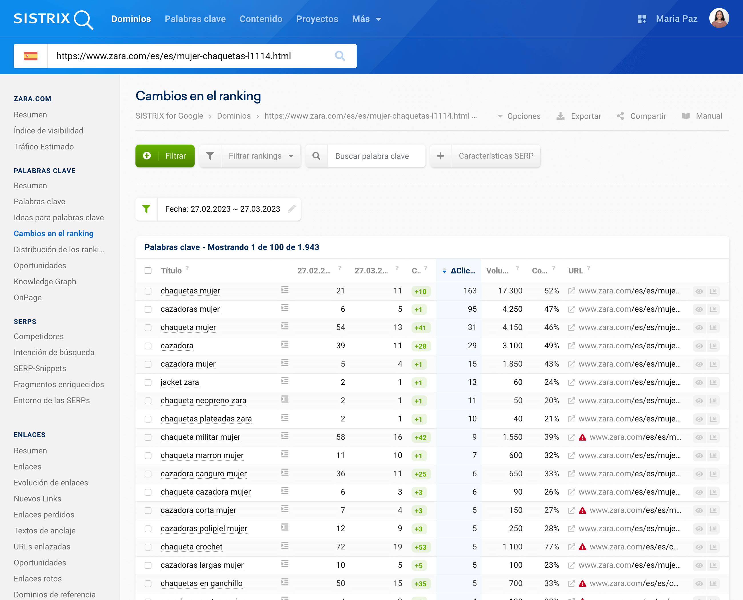Check the box for chaqueta mujer row

tap(148, 327)
